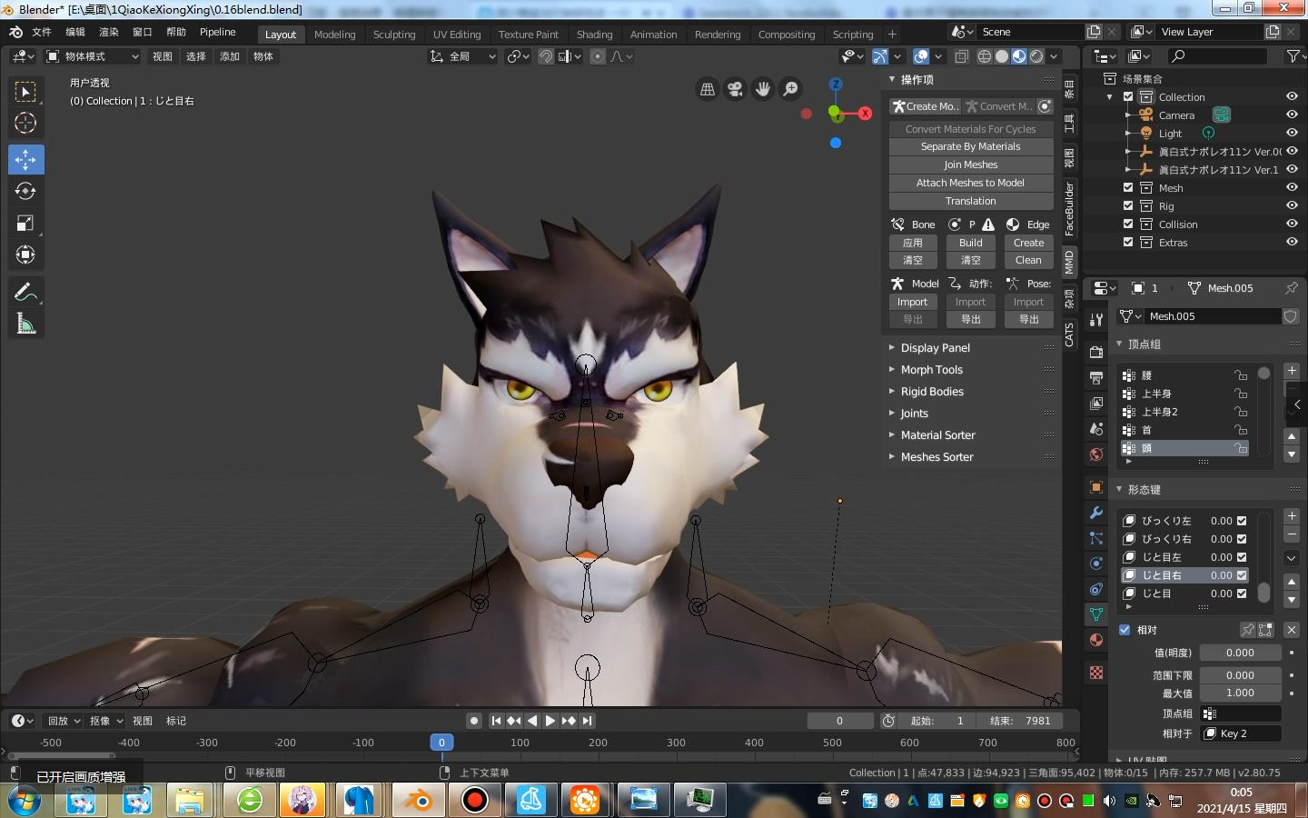Viewport: 1308px width, 818px height.
Task: Click the Attach Meshes to Model button
Action: pos(970,184)
